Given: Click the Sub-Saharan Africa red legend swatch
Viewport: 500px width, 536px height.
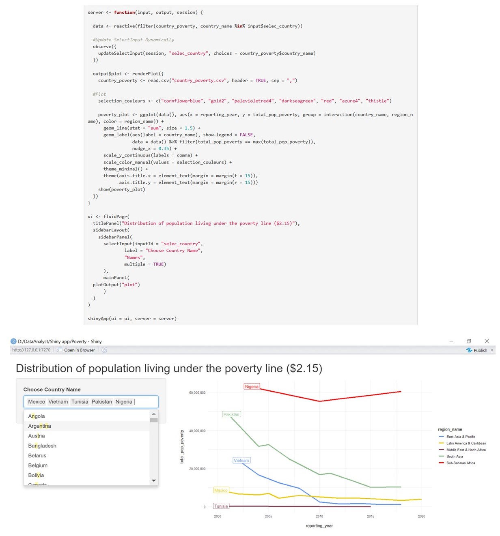Looking at the screenshot, I should point(441,463).
